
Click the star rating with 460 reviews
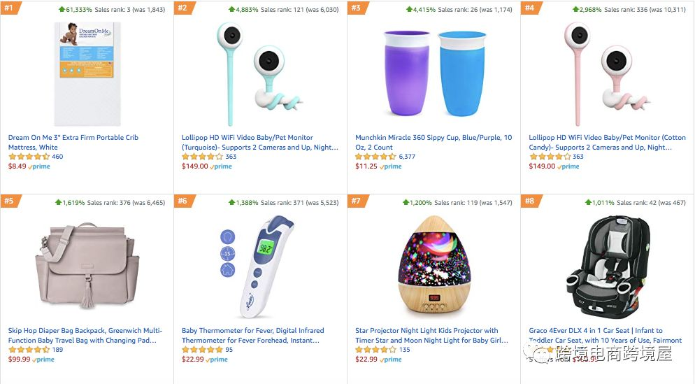[29, 157]
